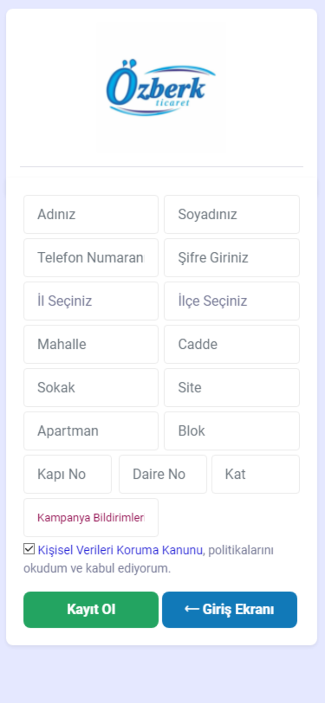This screenshot has width=325, height=703.
Task: Click into the Blok field
Action: point(231,431)
